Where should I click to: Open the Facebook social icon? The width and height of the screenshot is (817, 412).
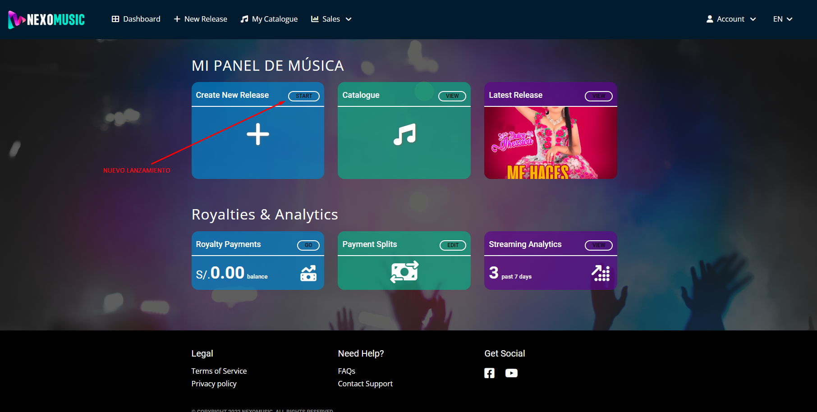[x=489, y=373]
